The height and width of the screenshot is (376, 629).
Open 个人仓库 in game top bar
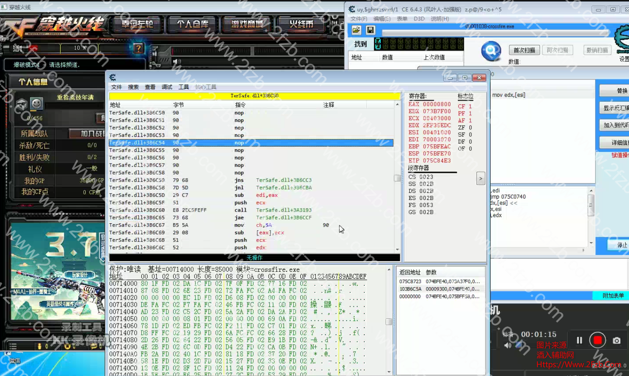pyautogui.click(x=192, y=25)
